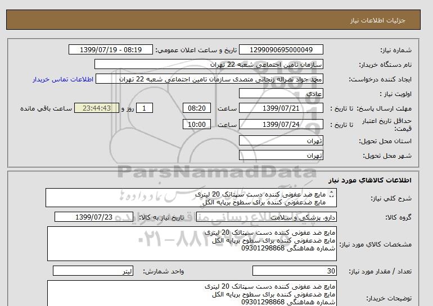Click the label شرح کلی نیاز
Viewport: 433px width, 306px height.
[x=391, y=198]
